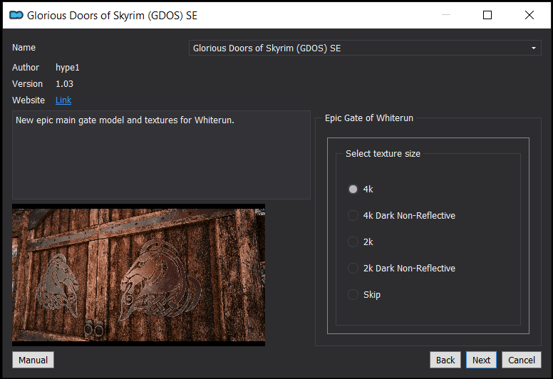Click the author name hype1
This screenshot has width=553, height=379.
(x=68, y=68)
